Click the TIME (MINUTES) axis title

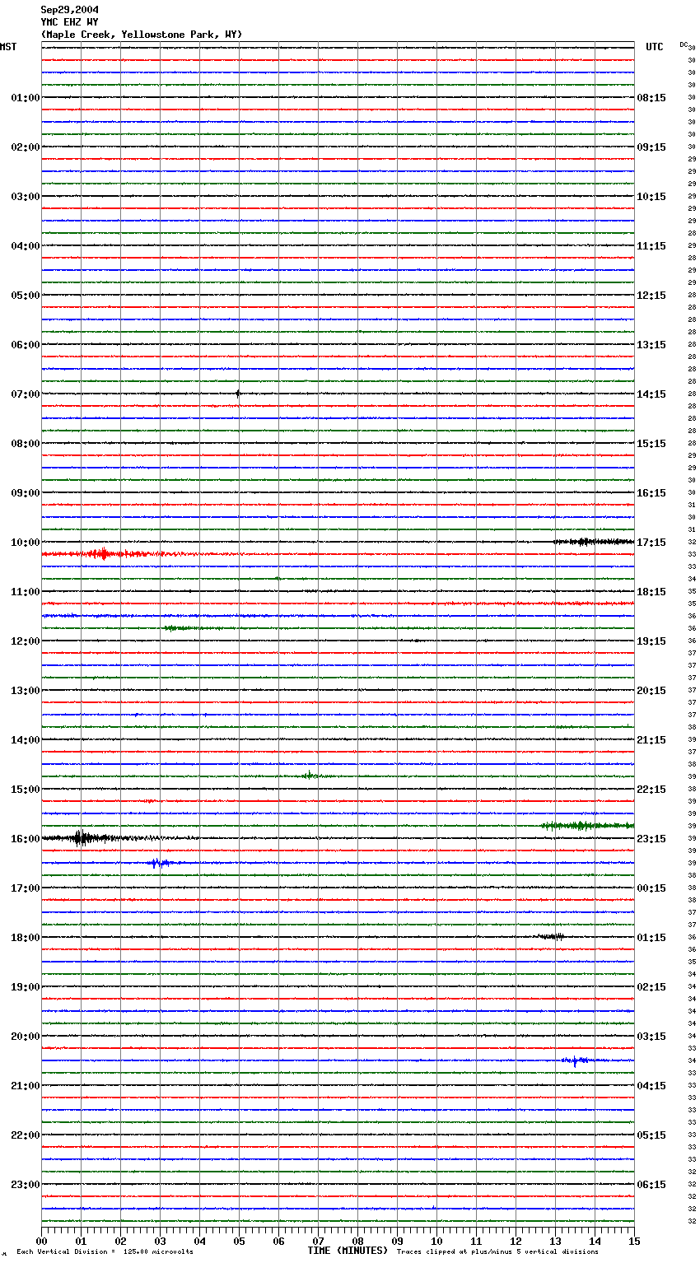[348, 1251]
